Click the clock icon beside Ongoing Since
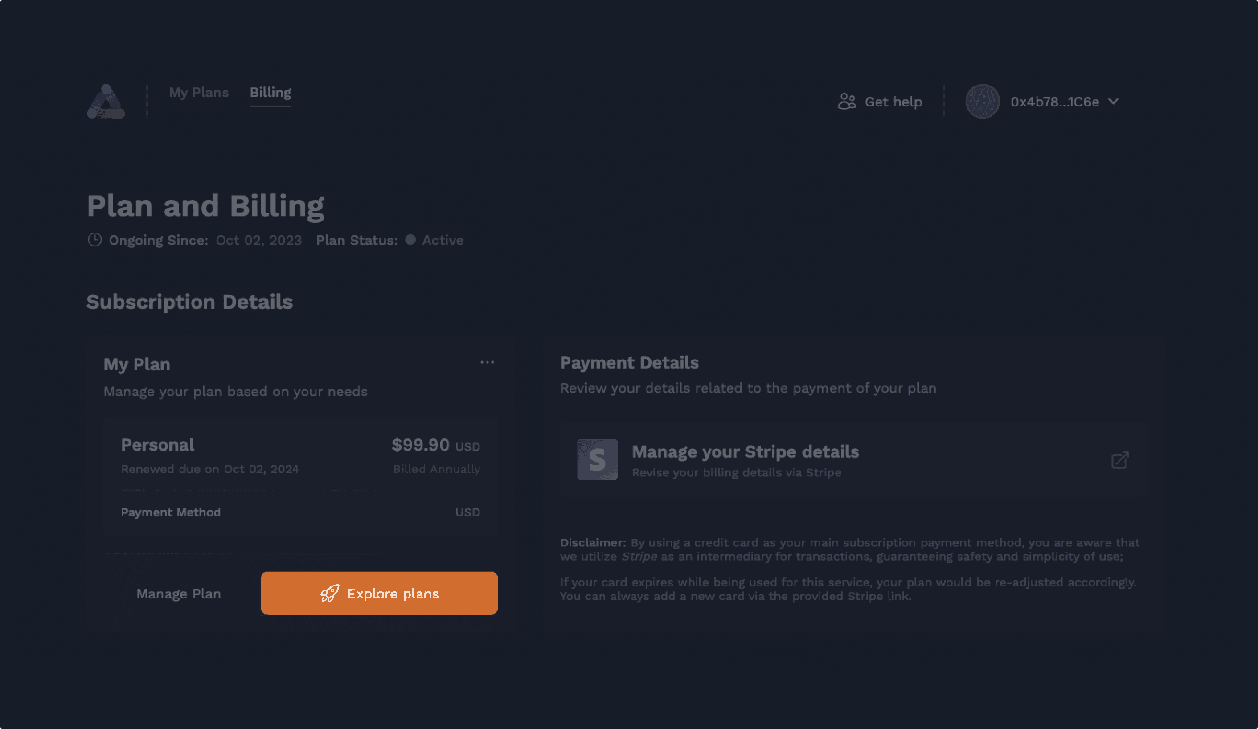 (95, 240)
